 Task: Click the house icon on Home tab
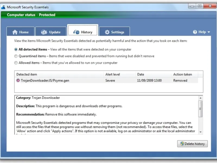click(x=15, y=32)
